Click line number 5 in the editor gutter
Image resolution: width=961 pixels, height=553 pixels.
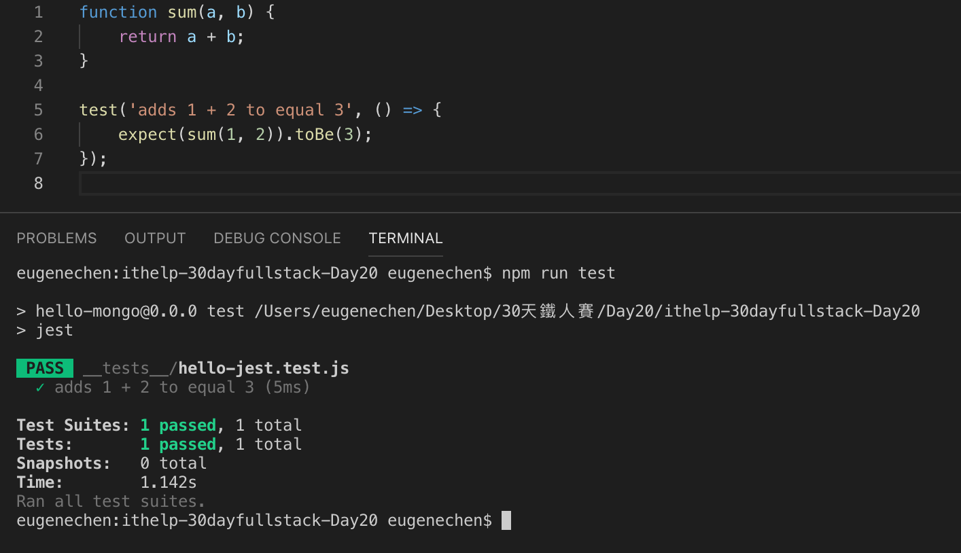(x=38, y=109)
